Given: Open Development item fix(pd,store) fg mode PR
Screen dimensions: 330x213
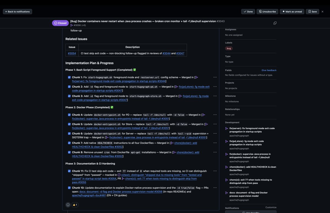Looking at the screenshot, I should click(x=246, y=143).
